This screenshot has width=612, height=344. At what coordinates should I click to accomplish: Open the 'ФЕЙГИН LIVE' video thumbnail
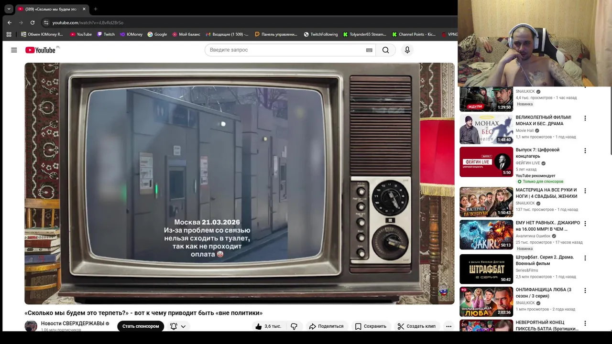click(x=486, y=161)
